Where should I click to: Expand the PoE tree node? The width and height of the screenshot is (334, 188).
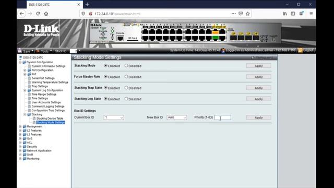pos(25,74)
